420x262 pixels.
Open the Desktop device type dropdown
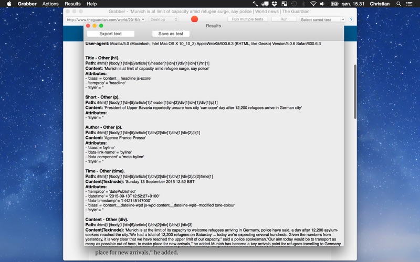click(163, 19)
